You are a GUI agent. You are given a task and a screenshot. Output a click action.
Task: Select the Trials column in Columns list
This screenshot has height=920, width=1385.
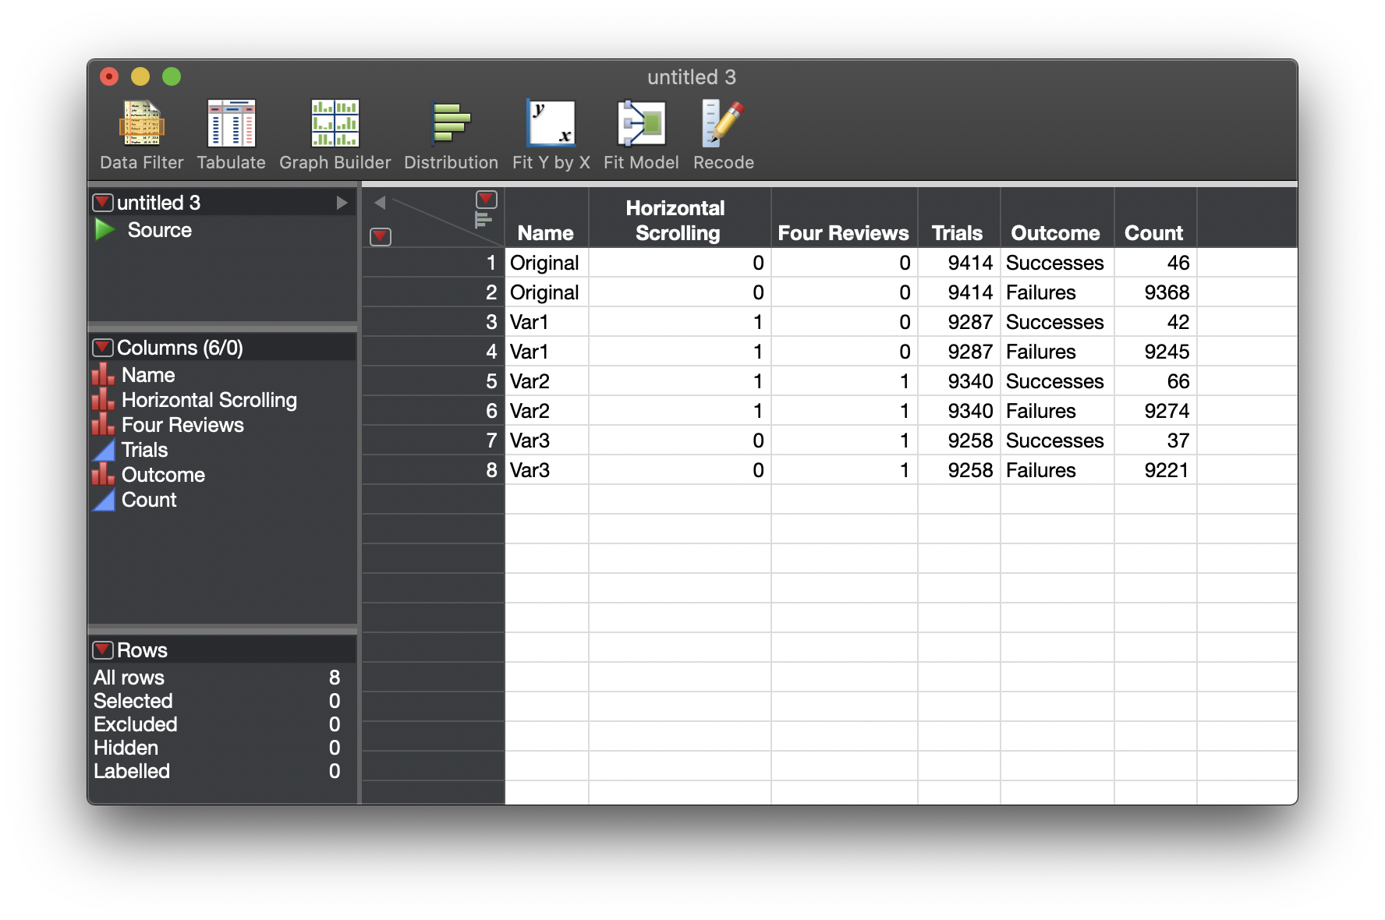[145, 450]
